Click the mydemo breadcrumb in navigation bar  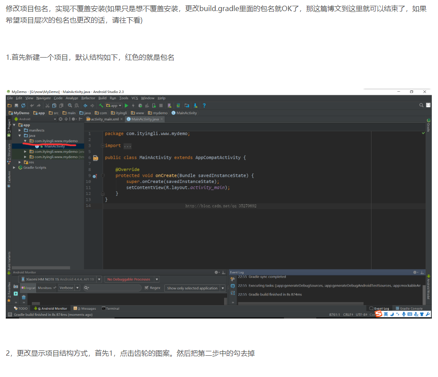(x=158, y=113)
